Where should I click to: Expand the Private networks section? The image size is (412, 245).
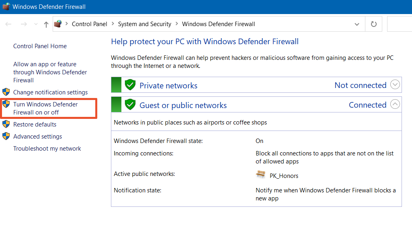(x=395, y=85)
